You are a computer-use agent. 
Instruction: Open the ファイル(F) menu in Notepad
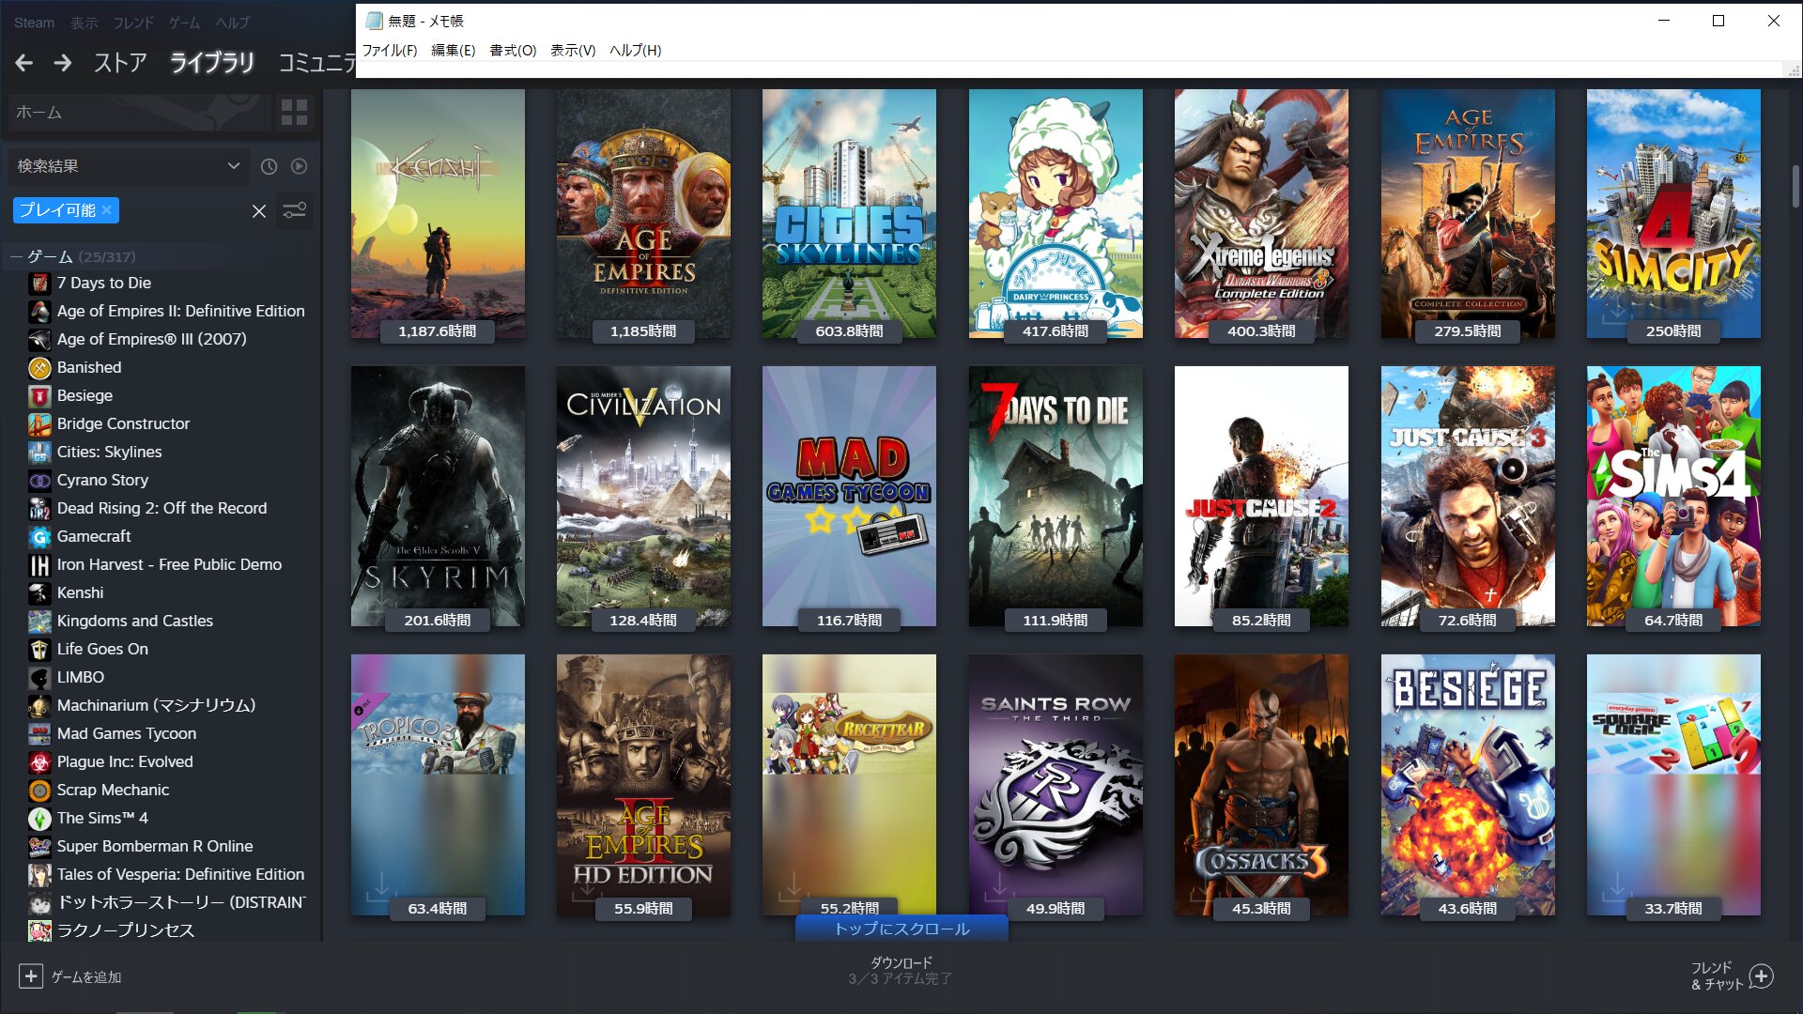click(390, 51)
